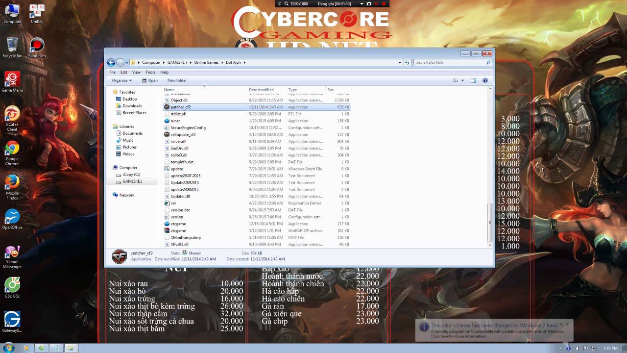Click the Change your view icon
627x353 pixels.
tap(456, 80)
